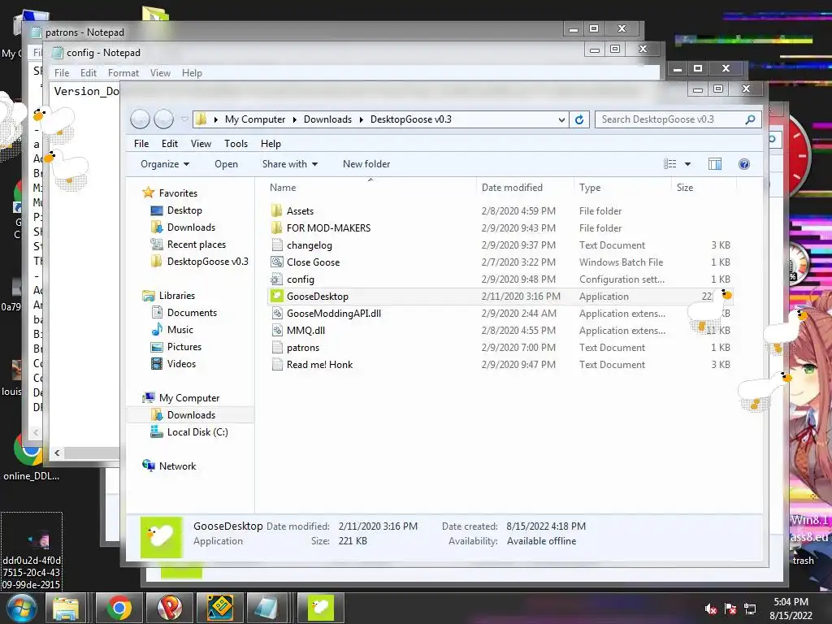Screen dimensions: 832x624
Task: Expand the address bar history dropdown
Action: [x=561, y=120]
